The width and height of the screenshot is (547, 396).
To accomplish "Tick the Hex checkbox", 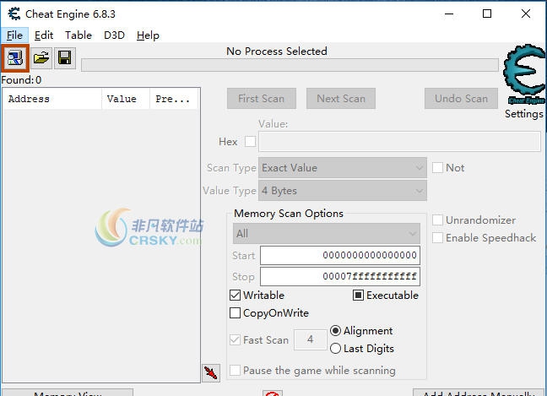I will coord(250,142).
